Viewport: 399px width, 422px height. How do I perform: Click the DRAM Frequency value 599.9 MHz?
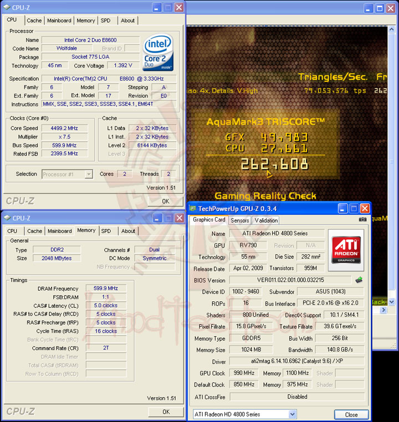point(106,288)
